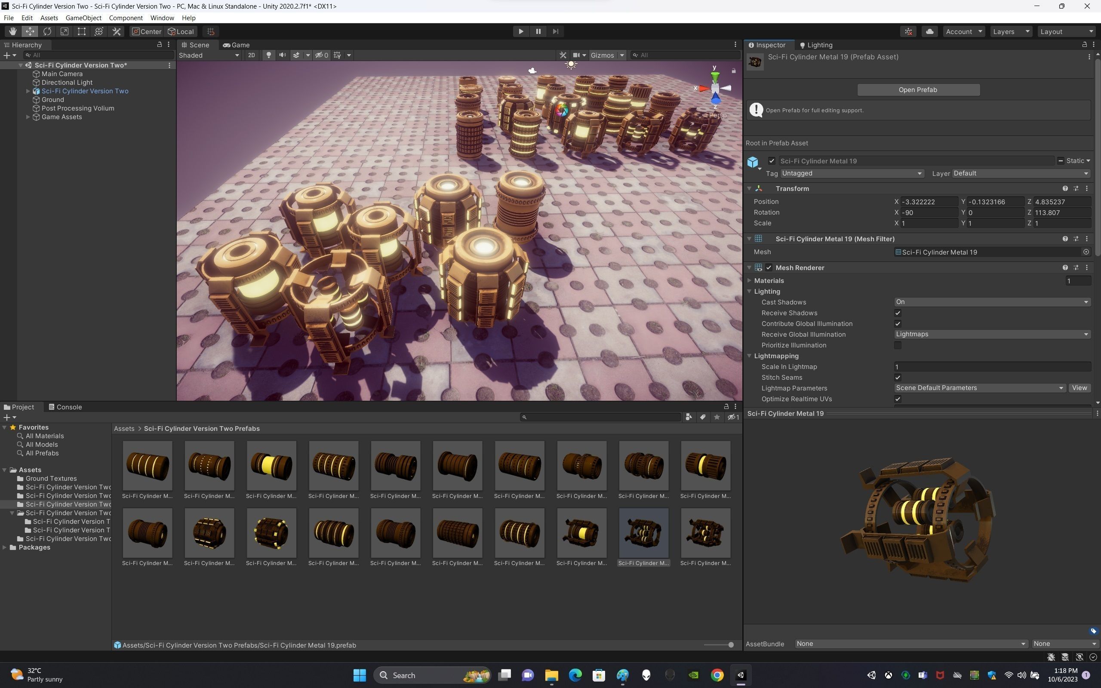Open the Cast Shadows dropdown

tap(992, 302)
